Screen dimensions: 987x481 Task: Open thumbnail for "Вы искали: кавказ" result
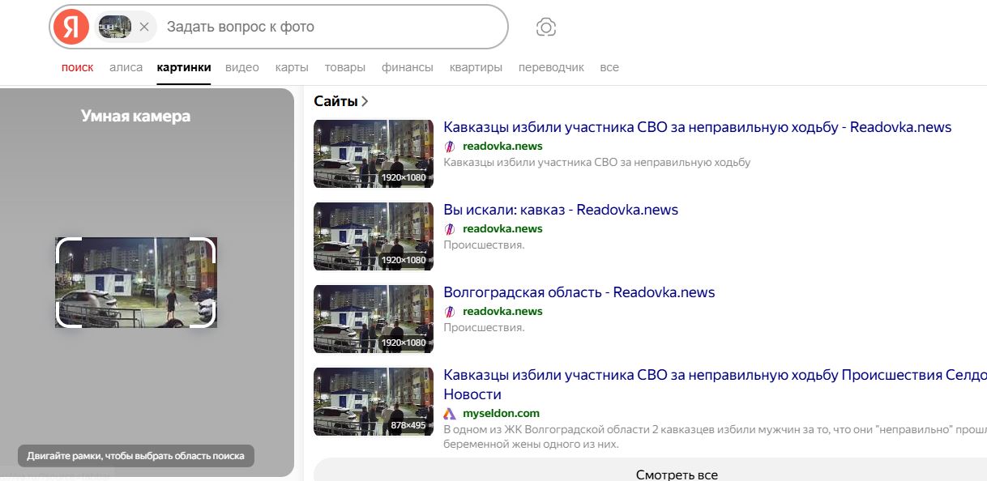coord(374,236)
